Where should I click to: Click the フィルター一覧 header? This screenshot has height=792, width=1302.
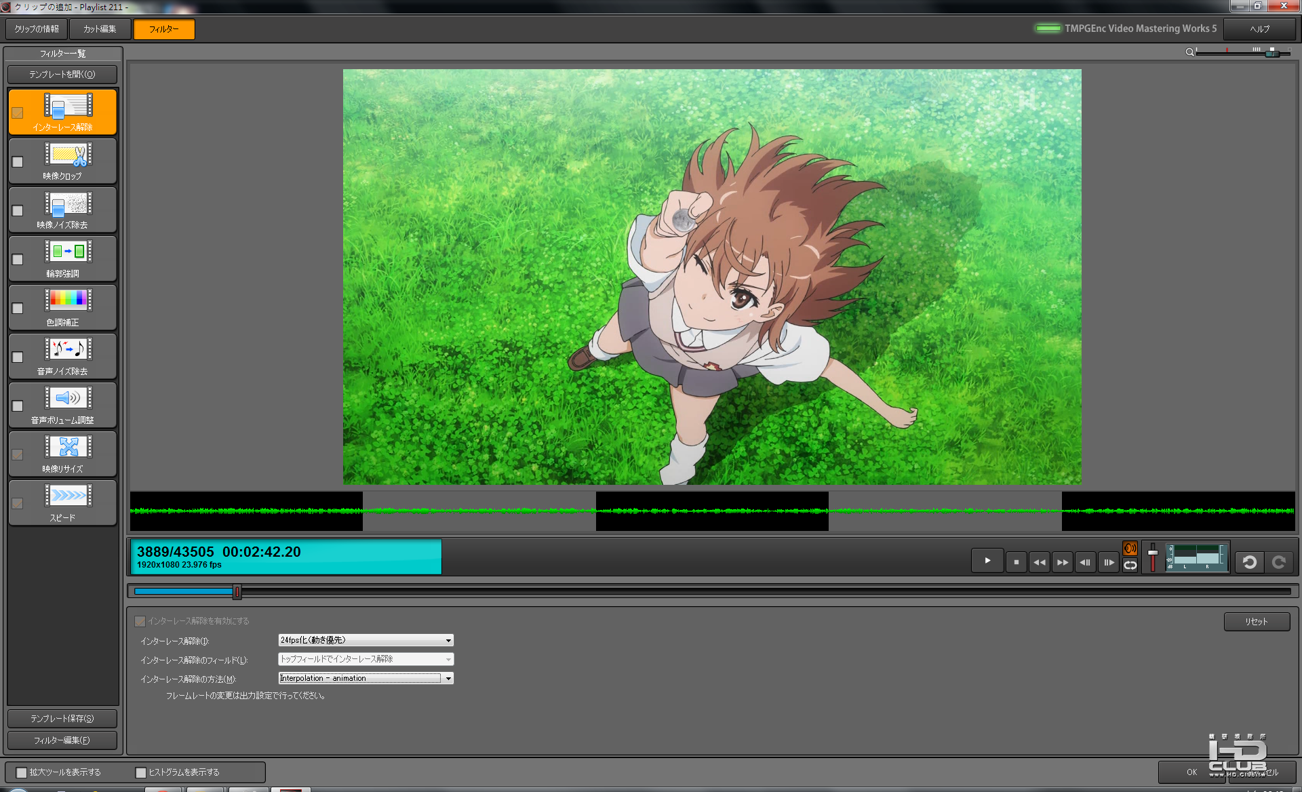62,54
